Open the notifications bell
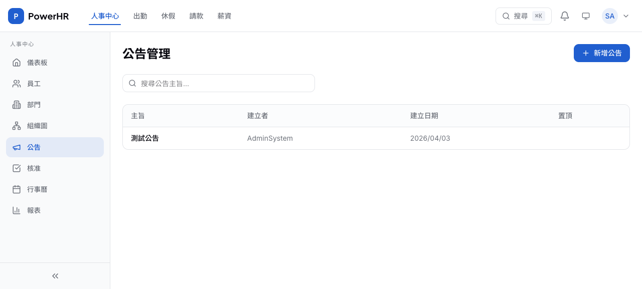Image resolution: width=642 pixels, height=289 pixels. point(565,16)
